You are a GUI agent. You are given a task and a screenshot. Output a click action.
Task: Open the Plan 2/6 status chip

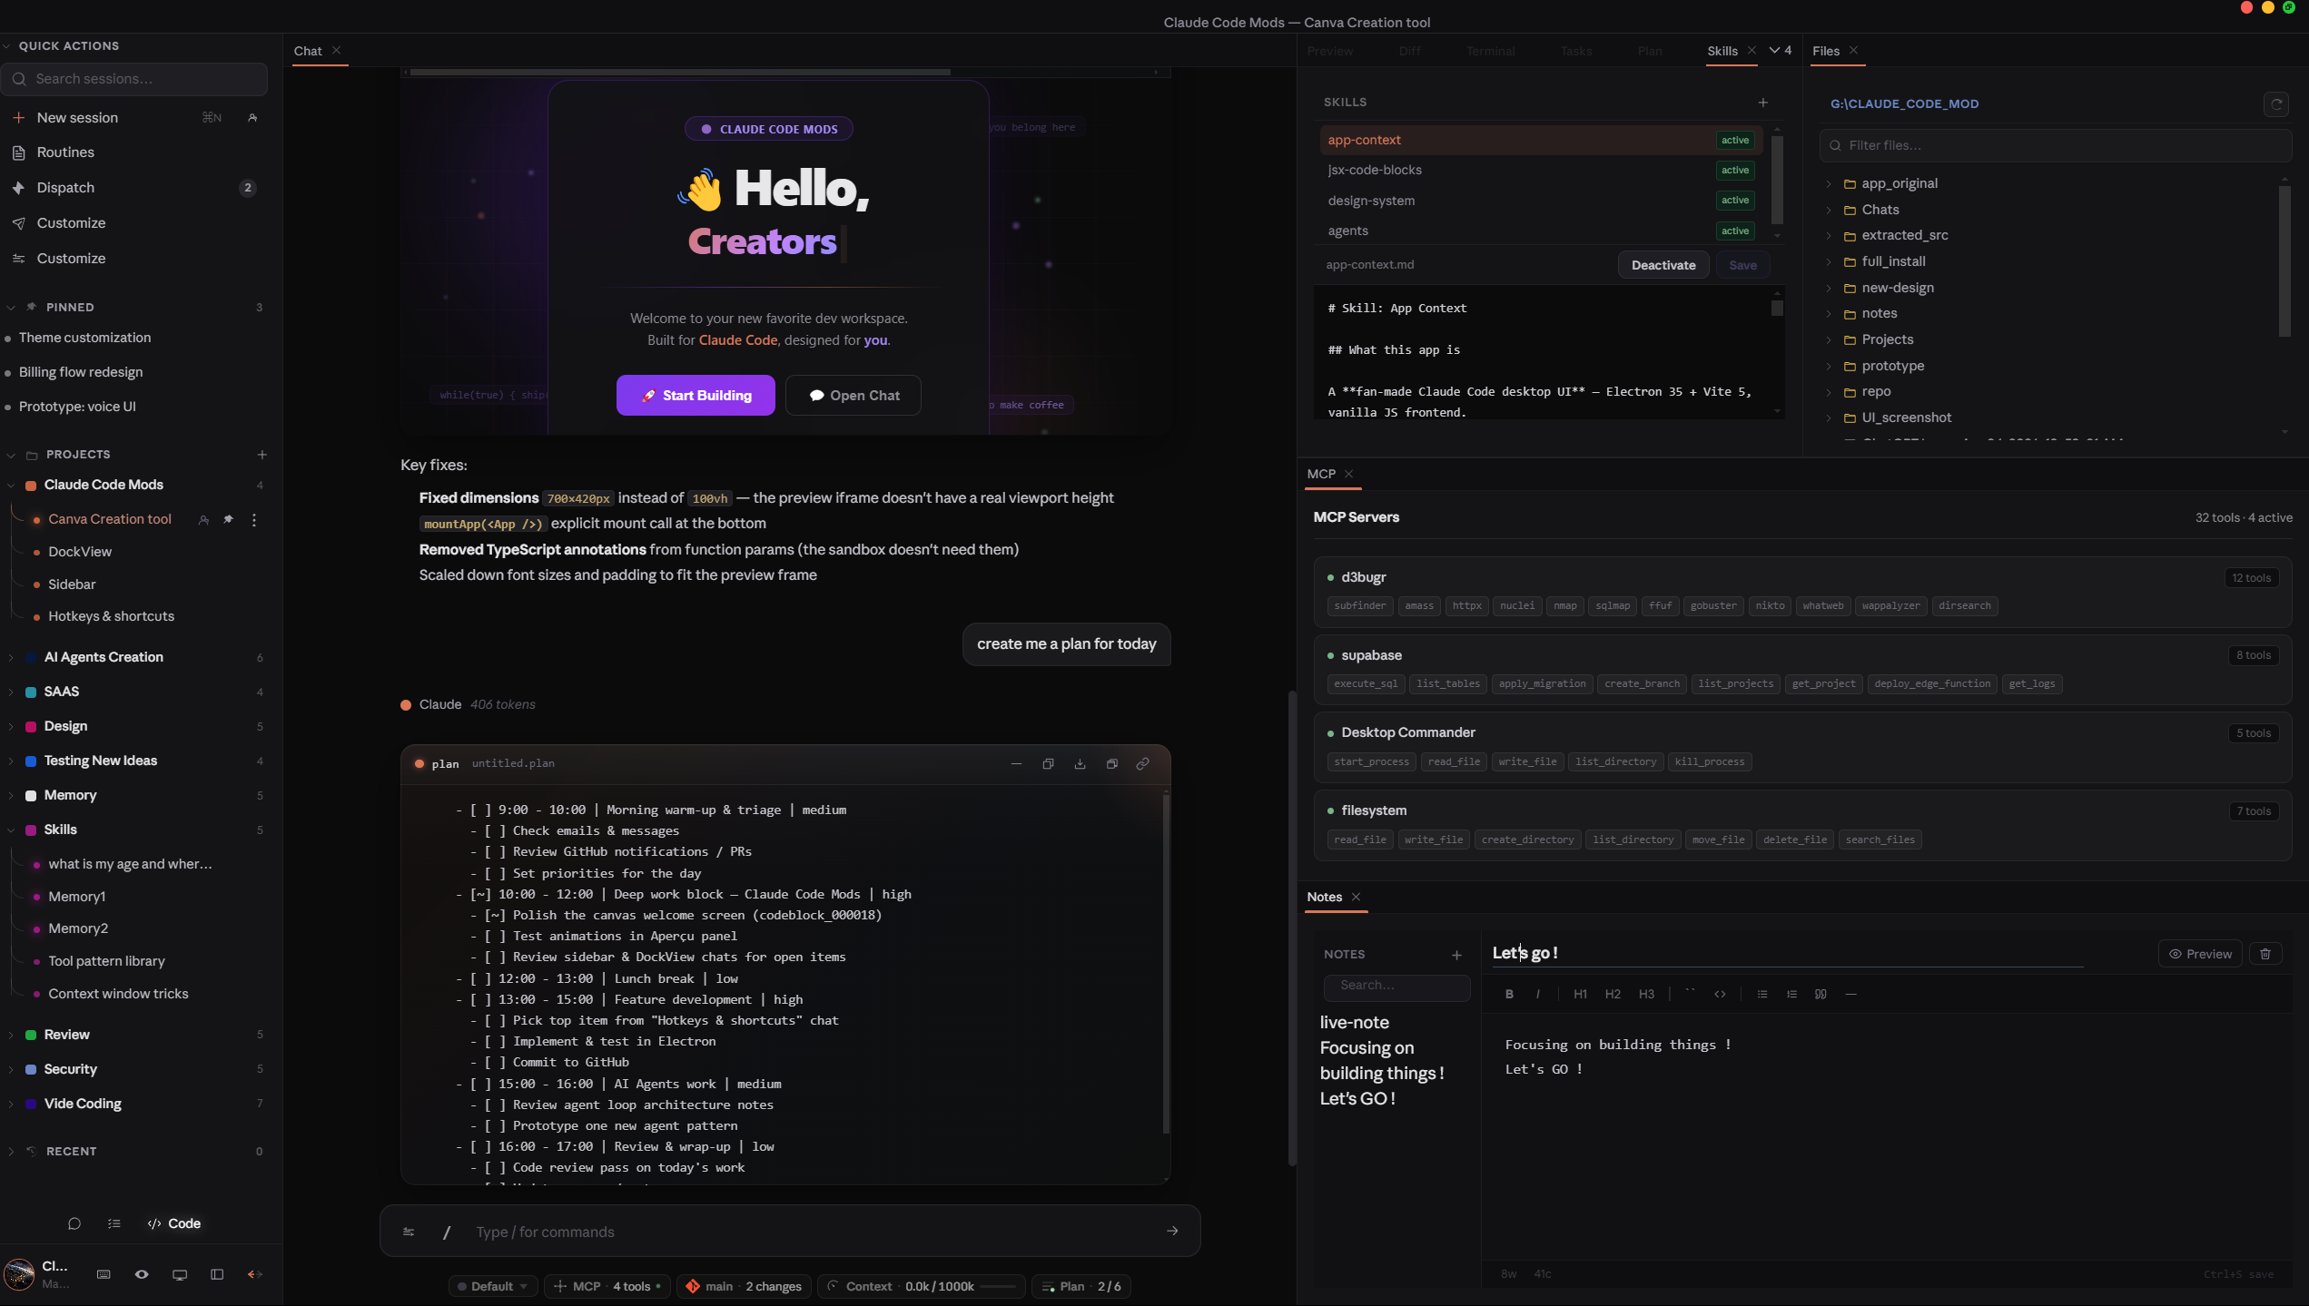tap(1080, 1286)
